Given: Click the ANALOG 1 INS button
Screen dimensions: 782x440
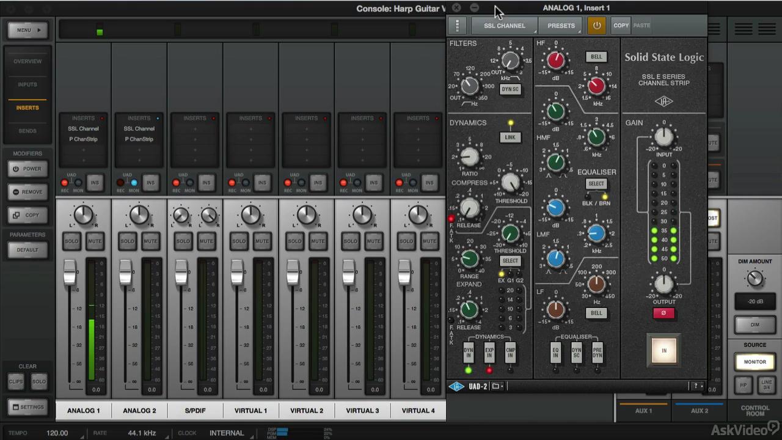Looking at the screenshot, I should coord(95,183).
